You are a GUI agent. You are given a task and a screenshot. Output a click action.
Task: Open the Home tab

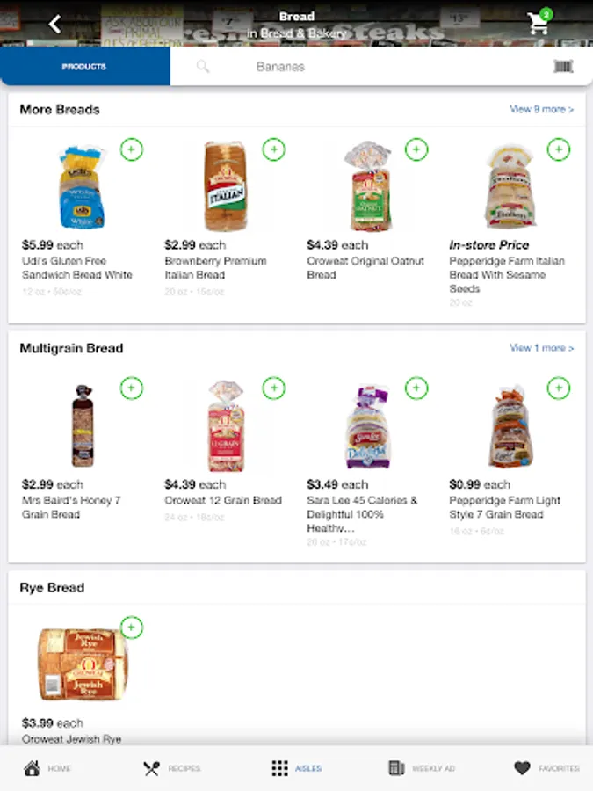coord(47,768)
